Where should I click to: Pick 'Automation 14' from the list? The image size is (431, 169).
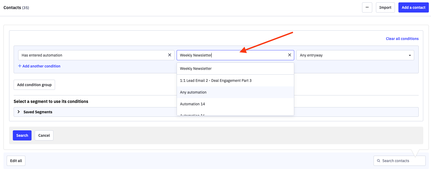(192, 104)
